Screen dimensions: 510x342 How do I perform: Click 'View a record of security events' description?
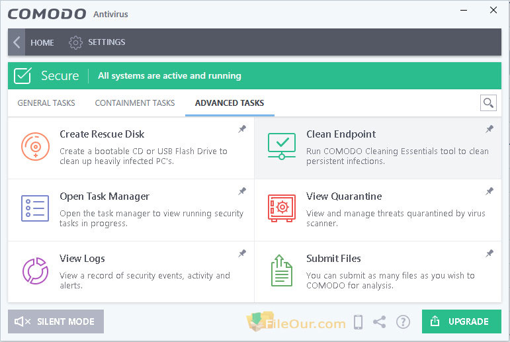pos(145,280)
